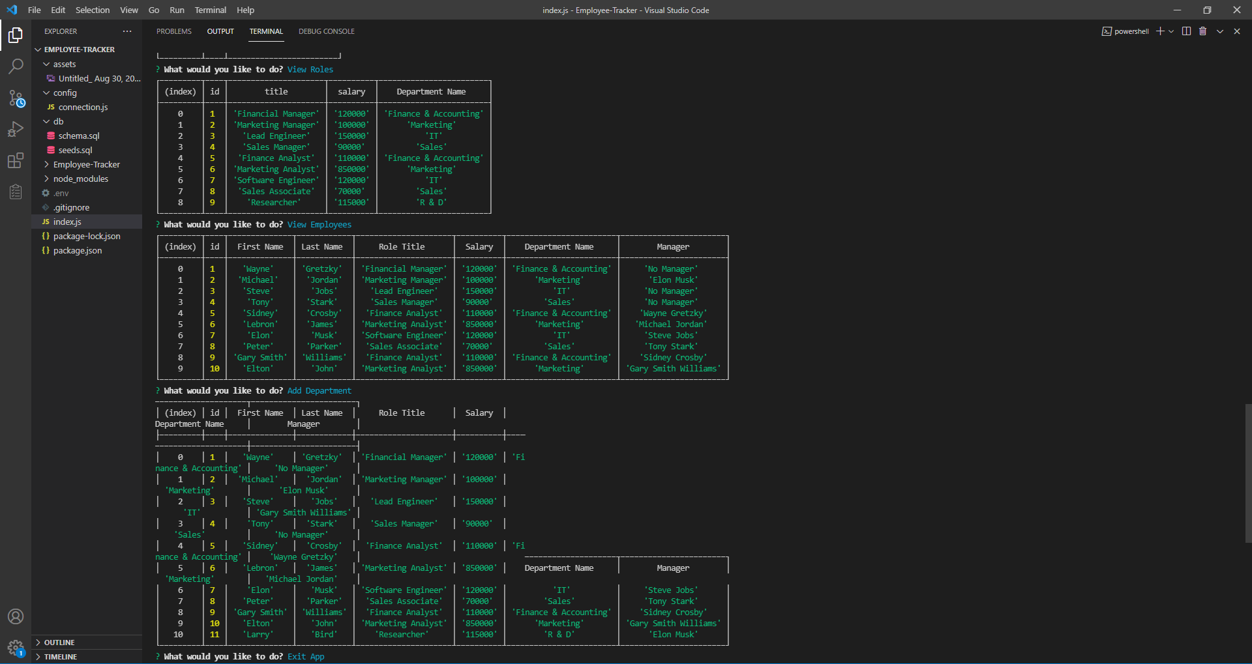Open the Explorer view in activity bar

tap(16, 35)
